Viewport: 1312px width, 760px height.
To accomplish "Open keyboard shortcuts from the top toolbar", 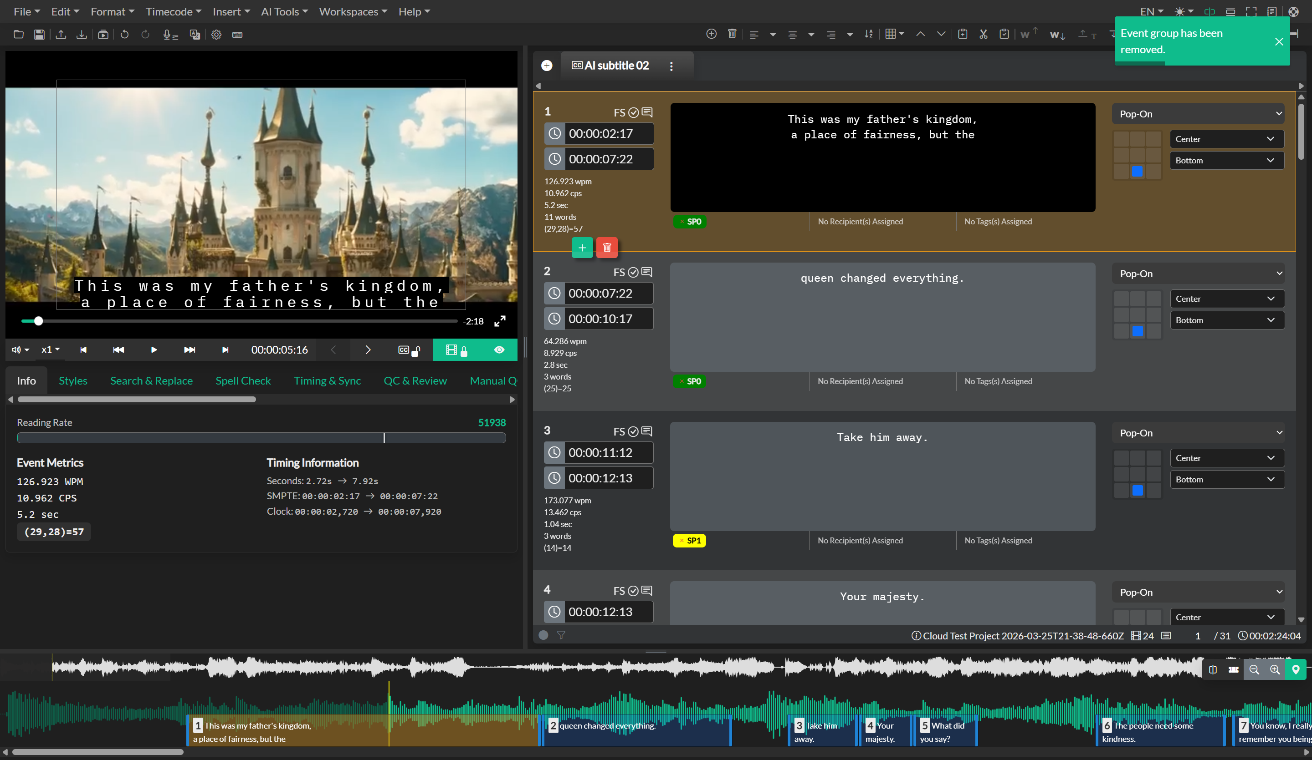I will (237, 34).
